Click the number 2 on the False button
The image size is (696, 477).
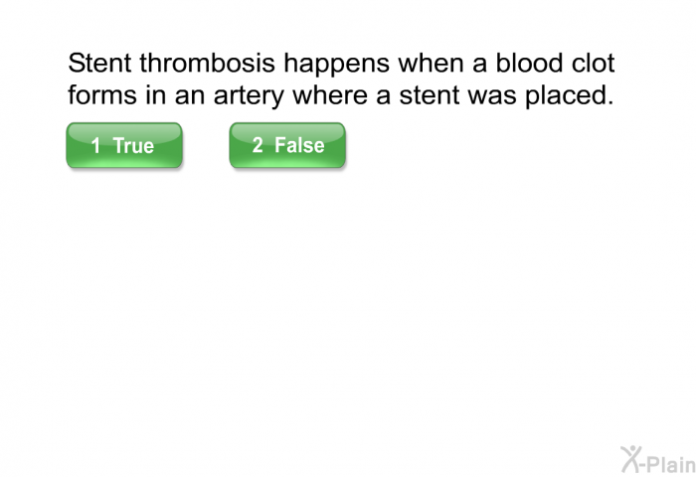tap(258, 145)
